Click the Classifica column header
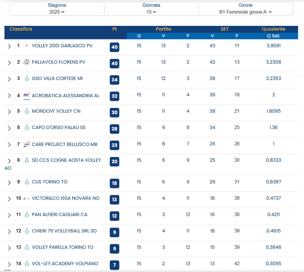Viewport: 304px width, 272px height. (x=21, y=29)
